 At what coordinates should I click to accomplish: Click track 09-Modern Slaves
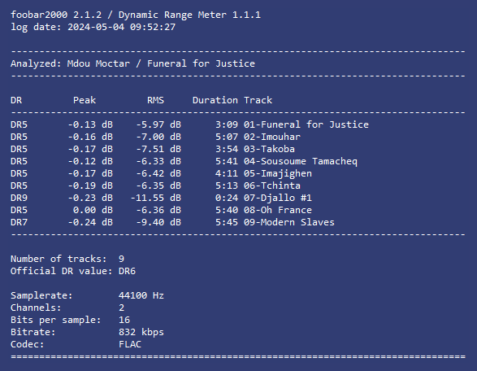pyautogui.click(x=289, y=222)
